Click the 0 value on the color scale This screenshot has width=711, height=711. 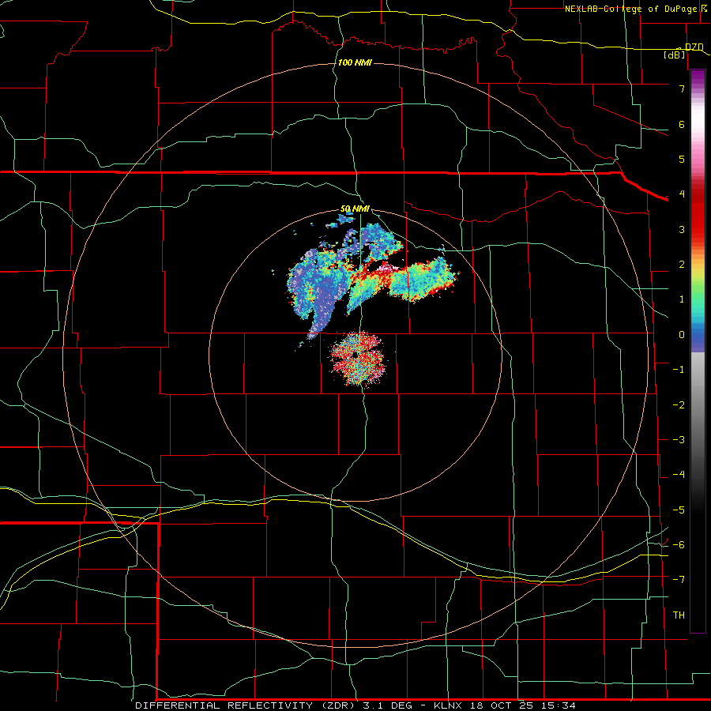coord(682,335)
